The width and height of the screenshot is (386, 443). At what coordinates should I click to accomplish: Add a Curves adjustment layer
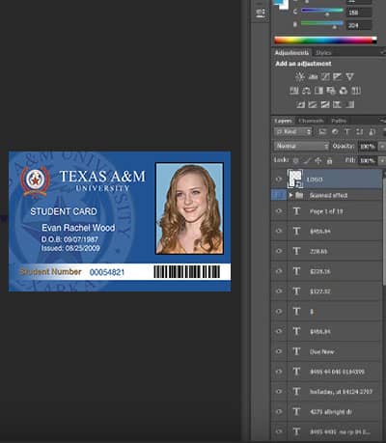tap(325, 76)
